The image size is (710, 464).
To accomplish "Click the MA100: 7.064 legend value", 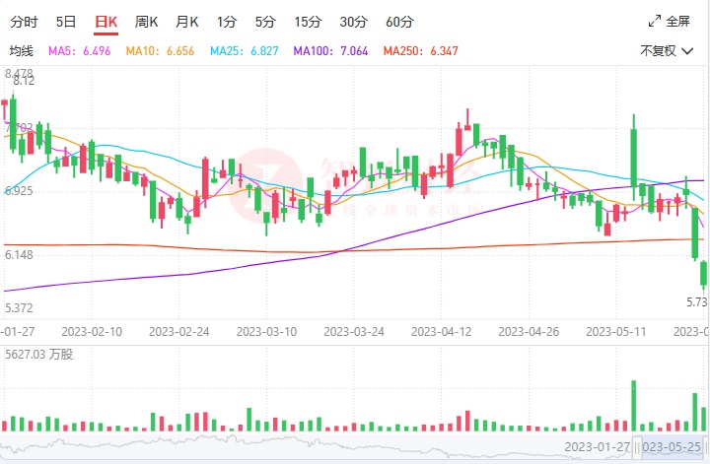I will pos(330,50).
